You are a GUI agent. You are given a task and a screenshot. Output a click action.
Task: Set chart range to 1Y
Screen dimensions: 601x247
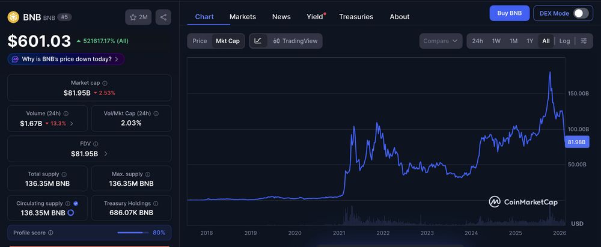click(x=529, y=41)
